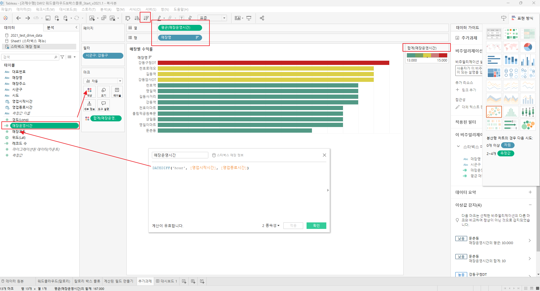Image resolution: width=540 pixels, height=291 pixels.
Task: Create a new worksheet from the toolbar
Action: tap(92, 18)
